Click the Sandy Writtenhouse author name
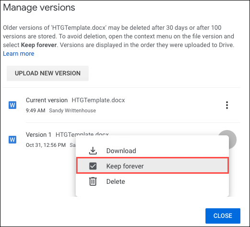Viewport: 250px width, 227px height. 72,110
